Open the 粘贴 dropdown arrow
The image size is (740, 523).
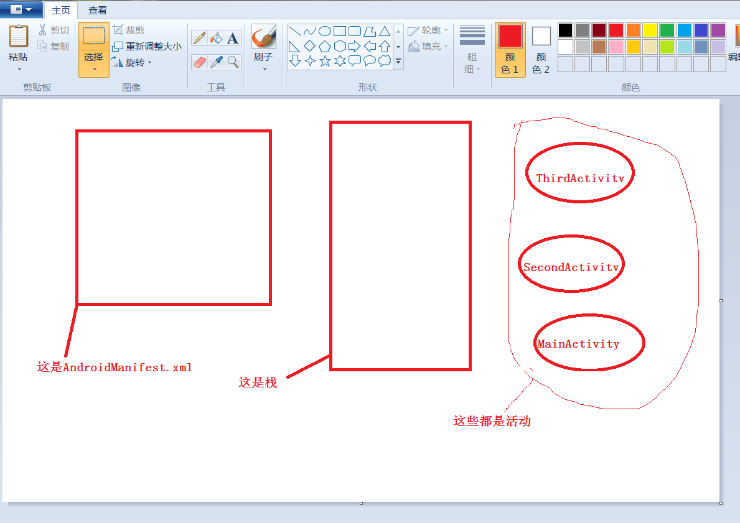pyautogui.click(x=19, y=69)
